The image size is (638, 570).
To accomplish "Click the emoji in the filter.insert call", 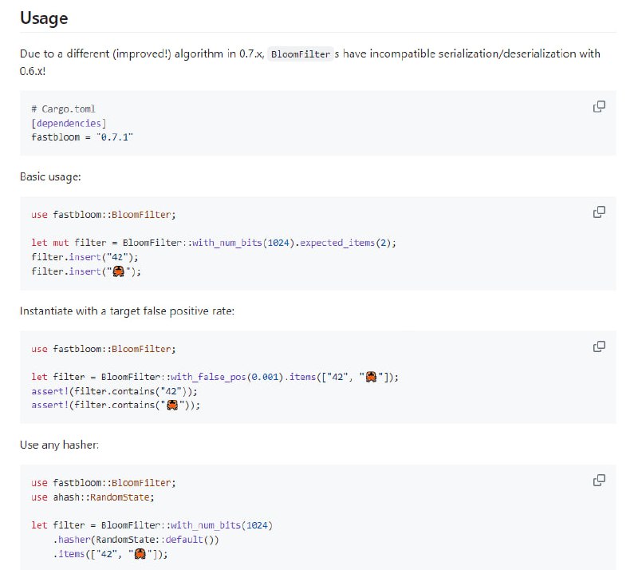I will [x=118, y=271].
